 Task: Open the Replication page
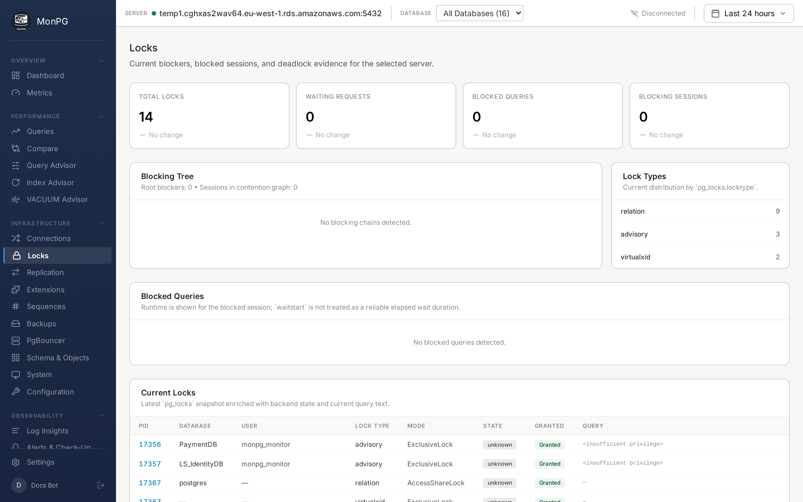(x=58, y=272)
